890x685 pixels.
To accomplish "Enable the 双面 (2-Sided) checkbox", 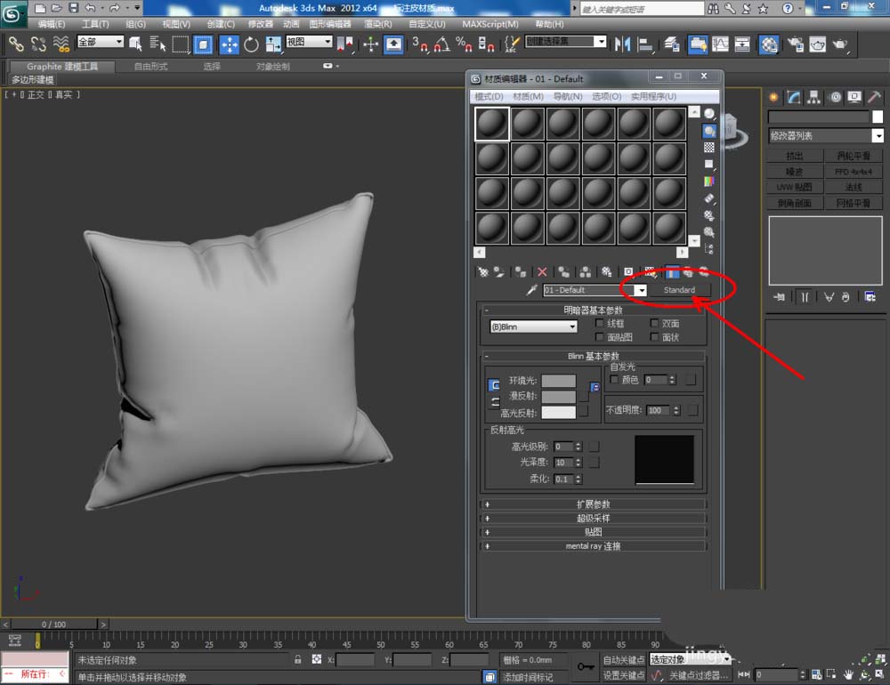I will click(655, 324).
